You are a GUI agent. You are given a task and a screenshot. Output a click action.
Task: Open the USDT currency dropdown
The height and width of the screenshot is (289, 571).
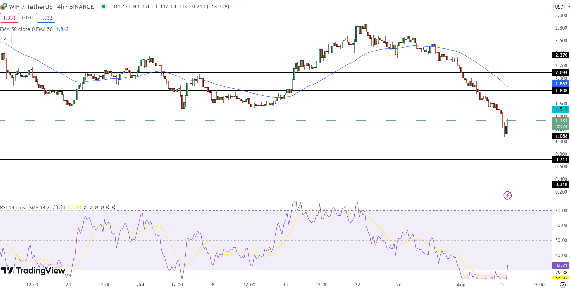pyautogui.click(x=562, y=7)
